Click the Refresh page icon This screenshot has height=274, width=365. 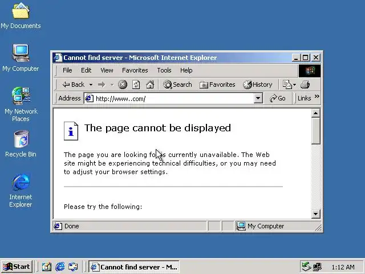[136, 84]
